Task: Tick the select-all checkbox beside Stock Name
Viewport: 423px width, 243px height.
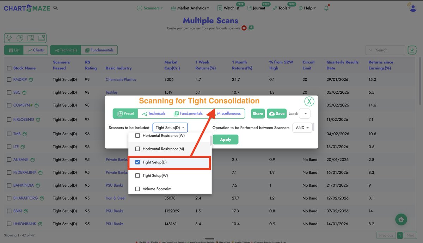Action: 9,68
